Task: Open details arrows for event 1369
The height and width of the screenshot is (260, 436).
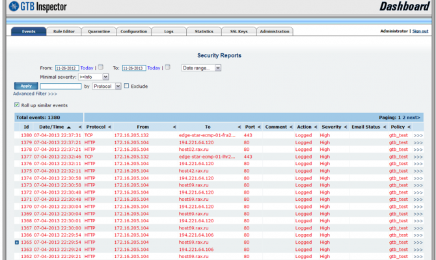Action: coord(418,214)
